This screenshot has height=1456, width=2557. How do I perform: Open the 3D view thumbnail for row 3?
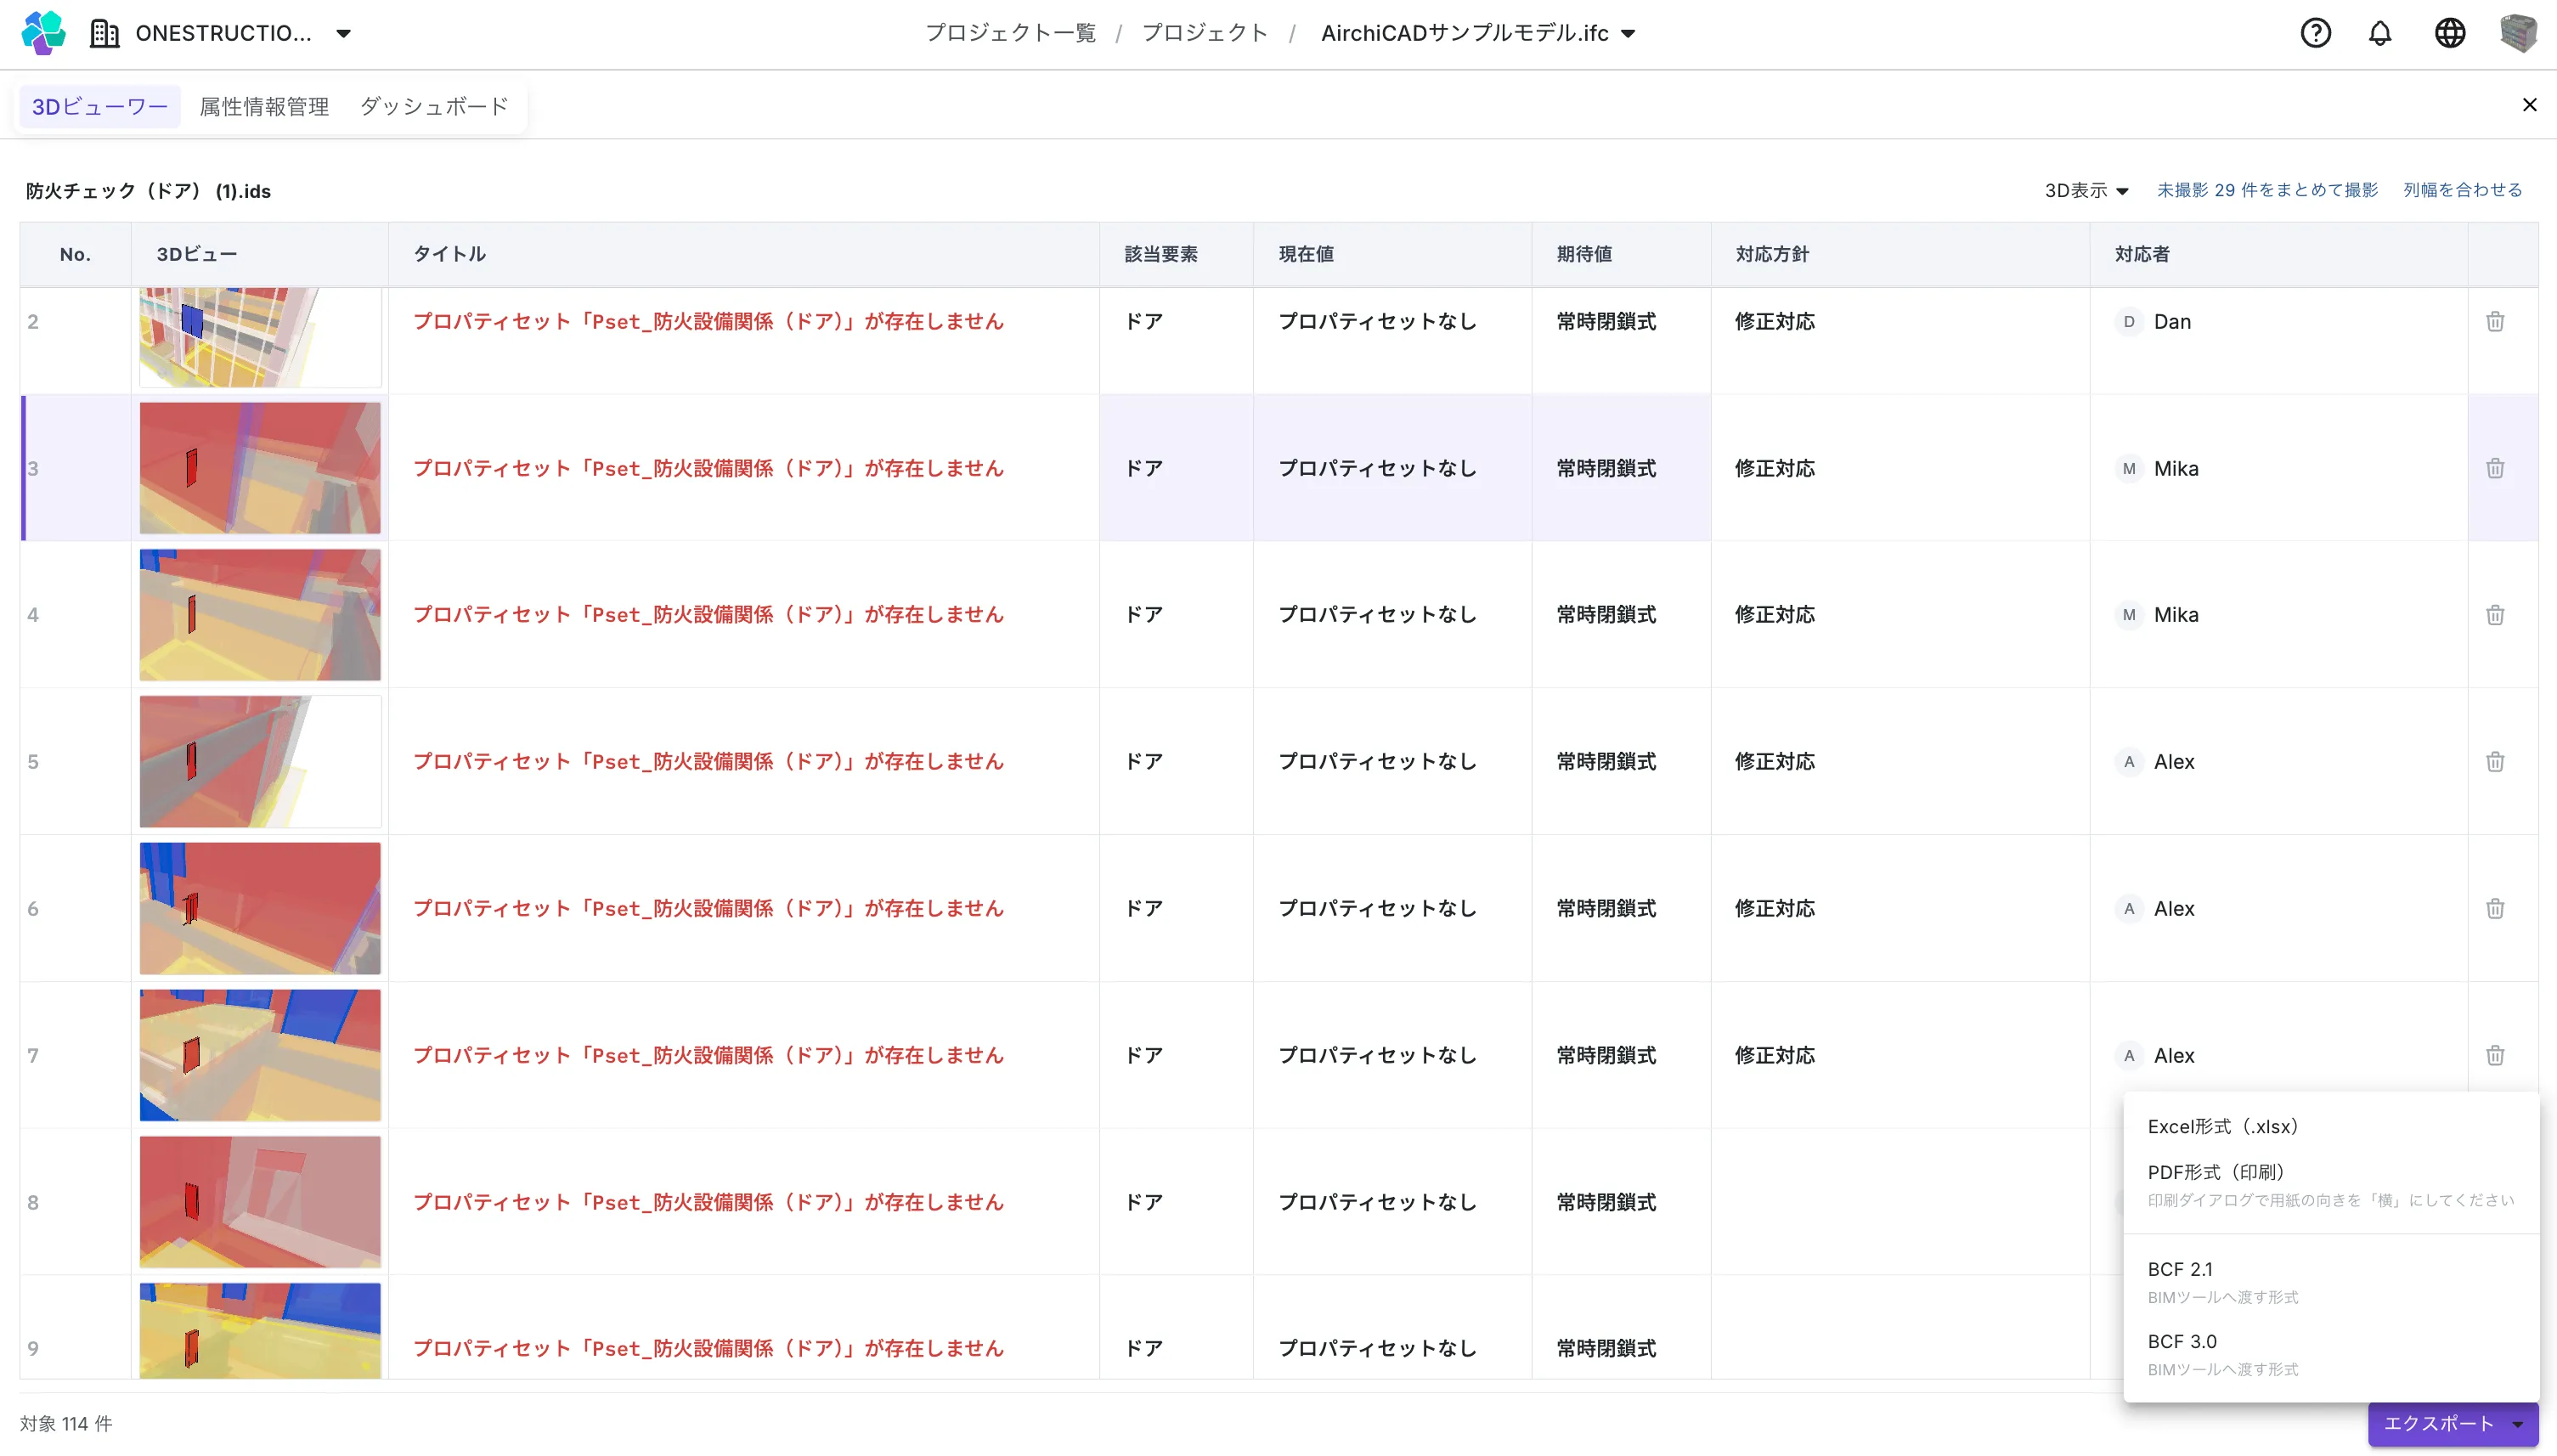(x=260, y=468)
